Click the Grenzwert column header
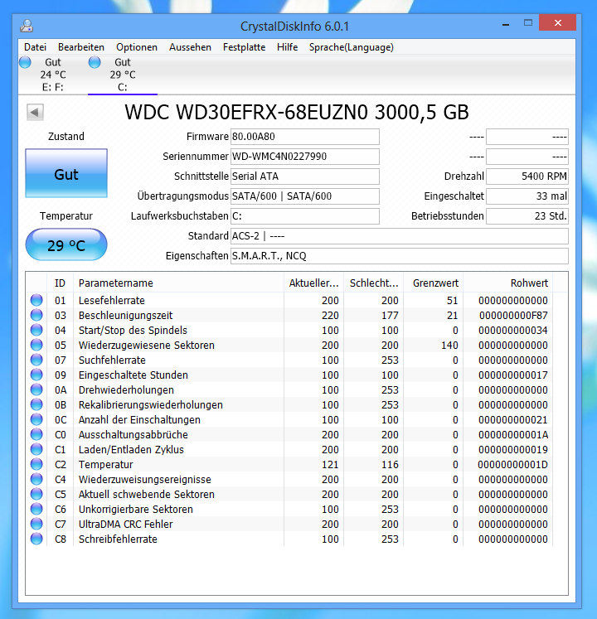 coord(434,283)
